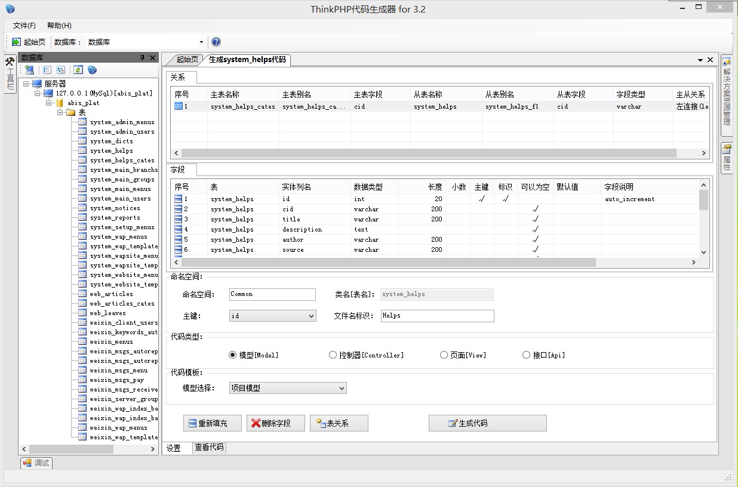
Task: Click the 起始页 toolbar button with green arrow
Action: click(x=28, y=42)
